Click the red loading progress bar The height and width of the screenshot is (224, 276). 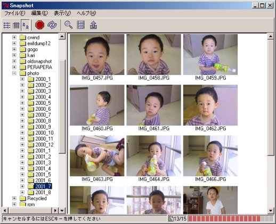[231, 219]
